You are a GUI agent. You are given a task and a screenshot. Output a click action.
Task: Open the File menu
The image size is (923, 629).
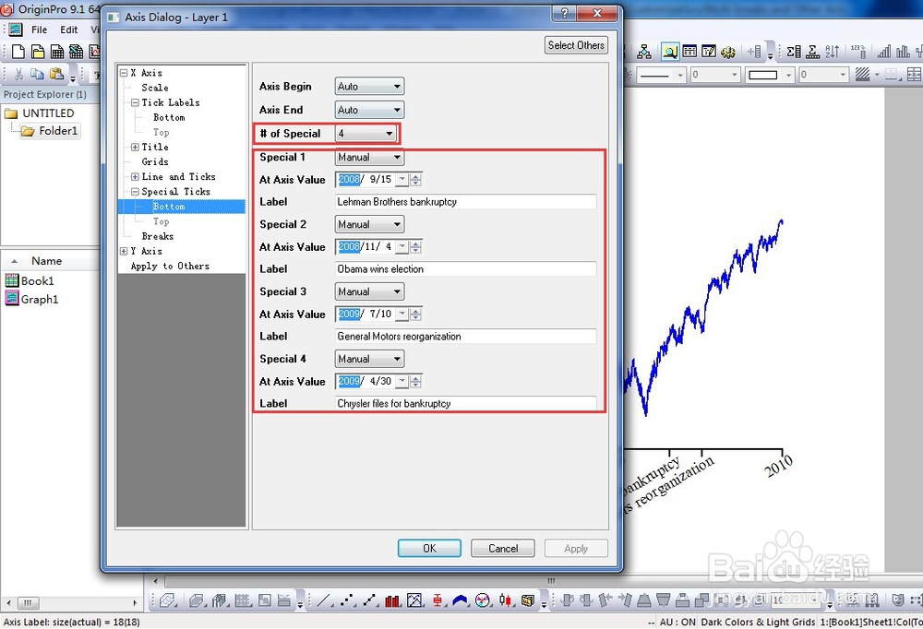click(39, 30)
